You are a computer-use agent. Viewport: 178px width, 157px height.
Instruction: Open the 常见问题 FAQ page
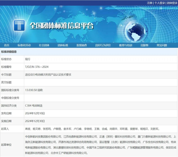click(162, 45)
